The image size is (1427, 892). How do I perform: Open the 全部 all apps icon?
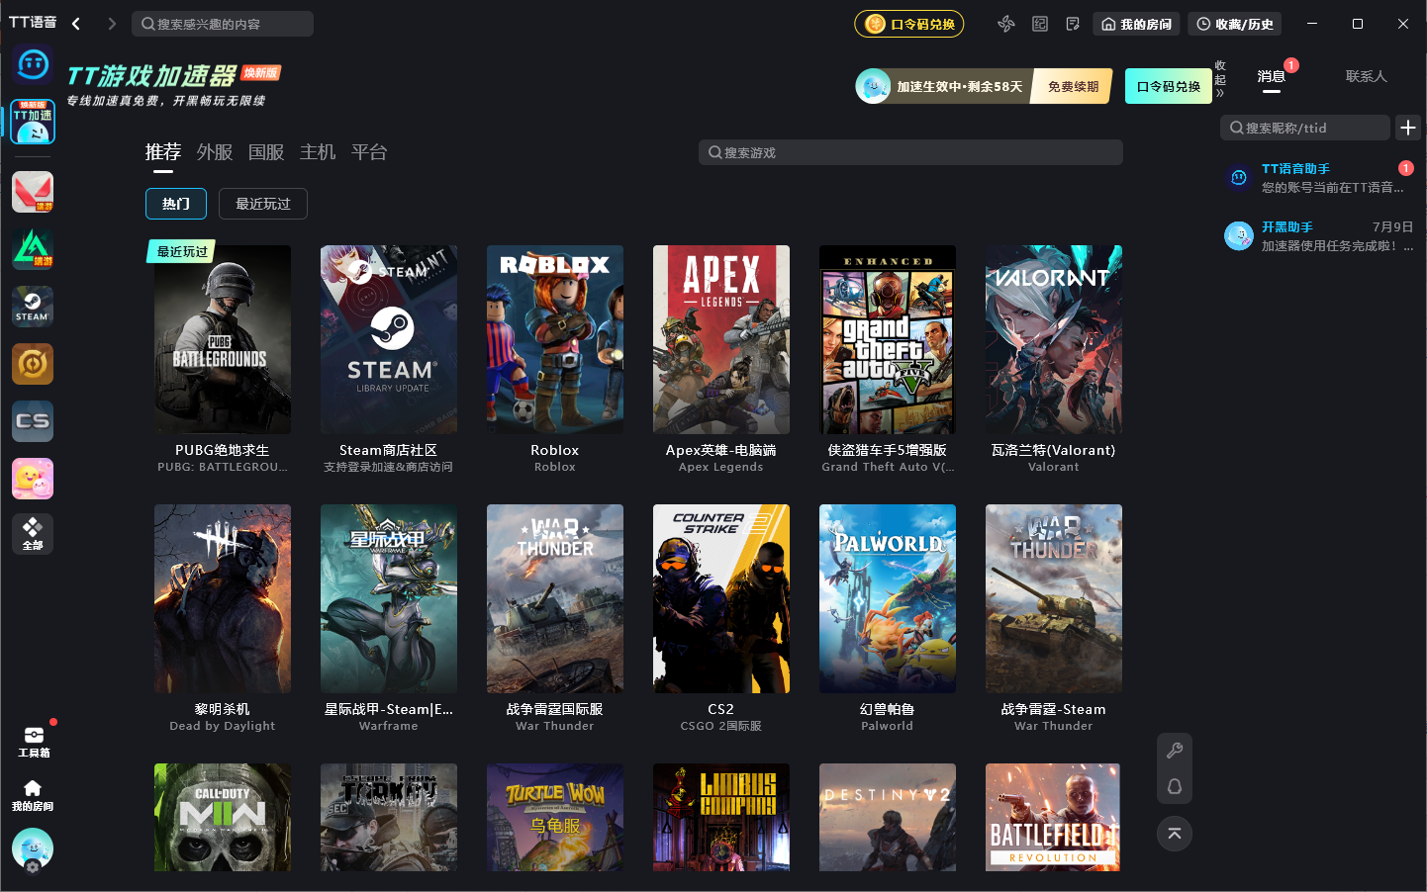[33, 534]
